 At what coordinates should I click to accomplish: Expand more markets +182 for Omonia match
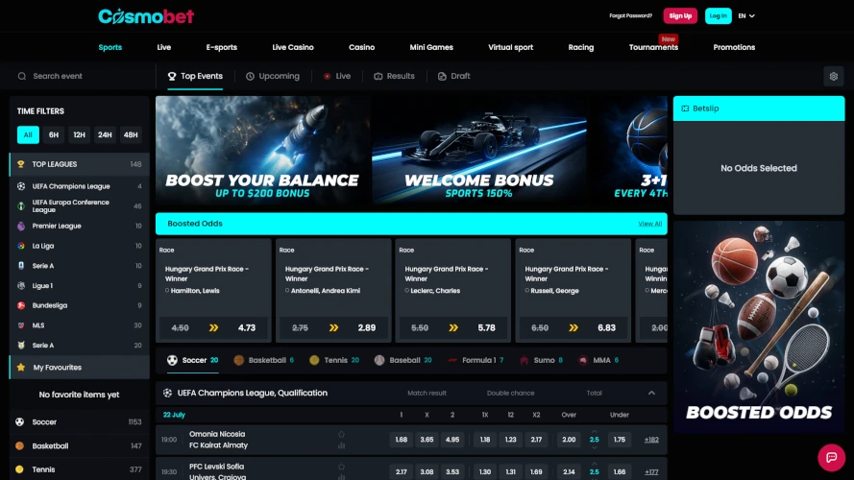(x=651, y=440)
